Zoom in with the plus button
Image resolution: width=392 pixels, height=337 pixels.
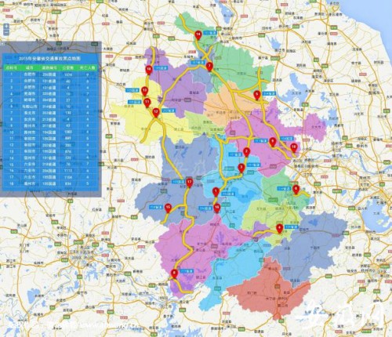[x=6, y=26]
